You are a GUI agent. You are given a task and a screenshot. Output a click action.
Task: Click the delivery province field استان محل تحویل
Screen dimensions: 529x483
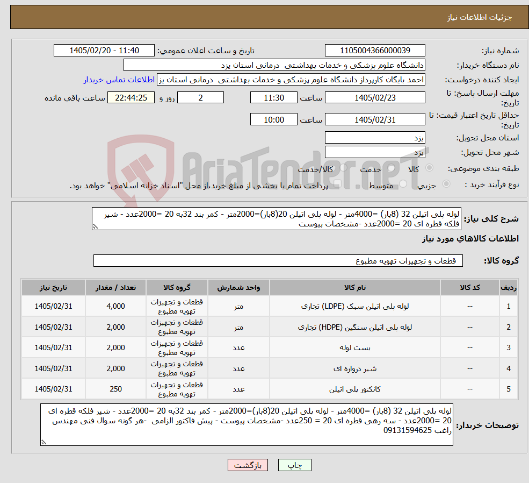click(x=375, y=138)
